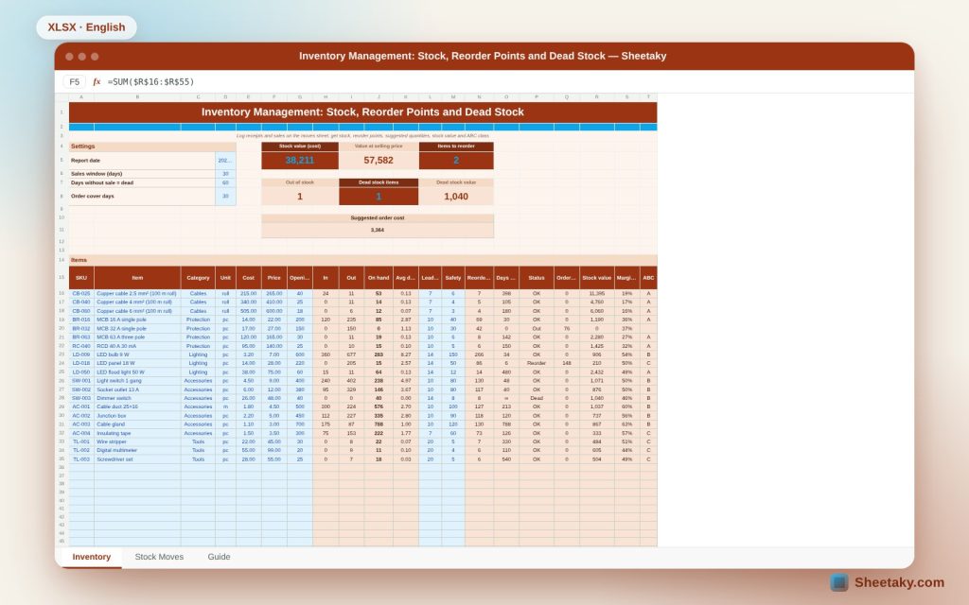The width and height of the screenshot is (969, 605).
Task: Select item Wire stripper
Action: (137, 442)
